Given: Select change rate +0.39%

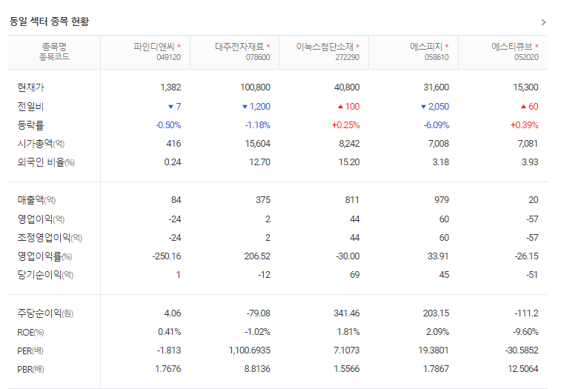Looking at the screenshot, I should (x=524, y=125).
